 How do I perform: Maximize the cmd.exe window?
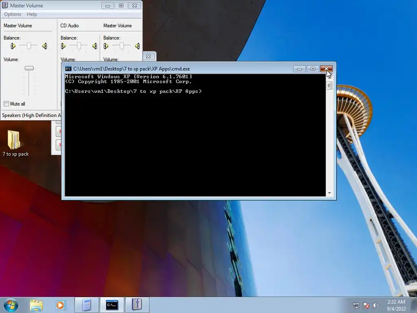tap(313, 69)
